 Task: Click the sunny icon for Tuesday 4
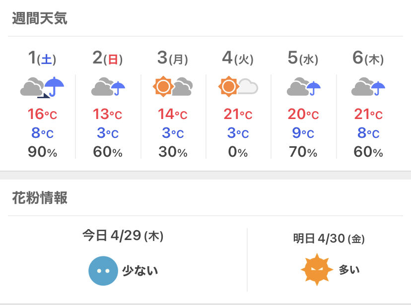point(238,86)
